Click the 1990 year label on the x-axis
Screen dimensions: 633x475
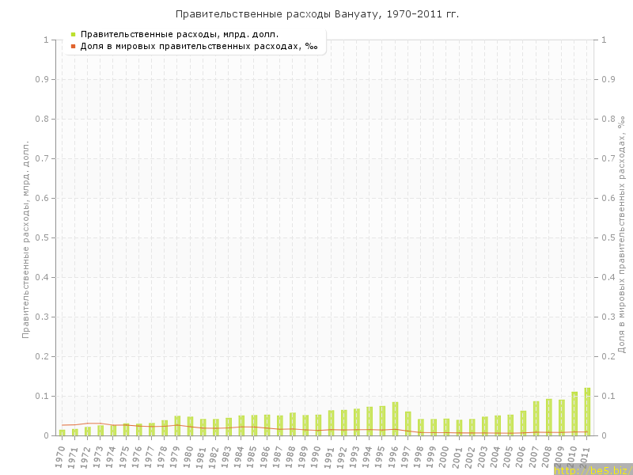coord(316,455)
